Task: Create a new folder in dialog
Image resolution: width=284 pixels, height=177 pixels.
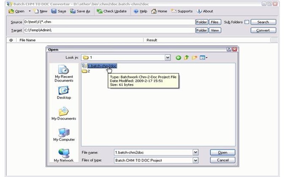Action: coord(194,58)
